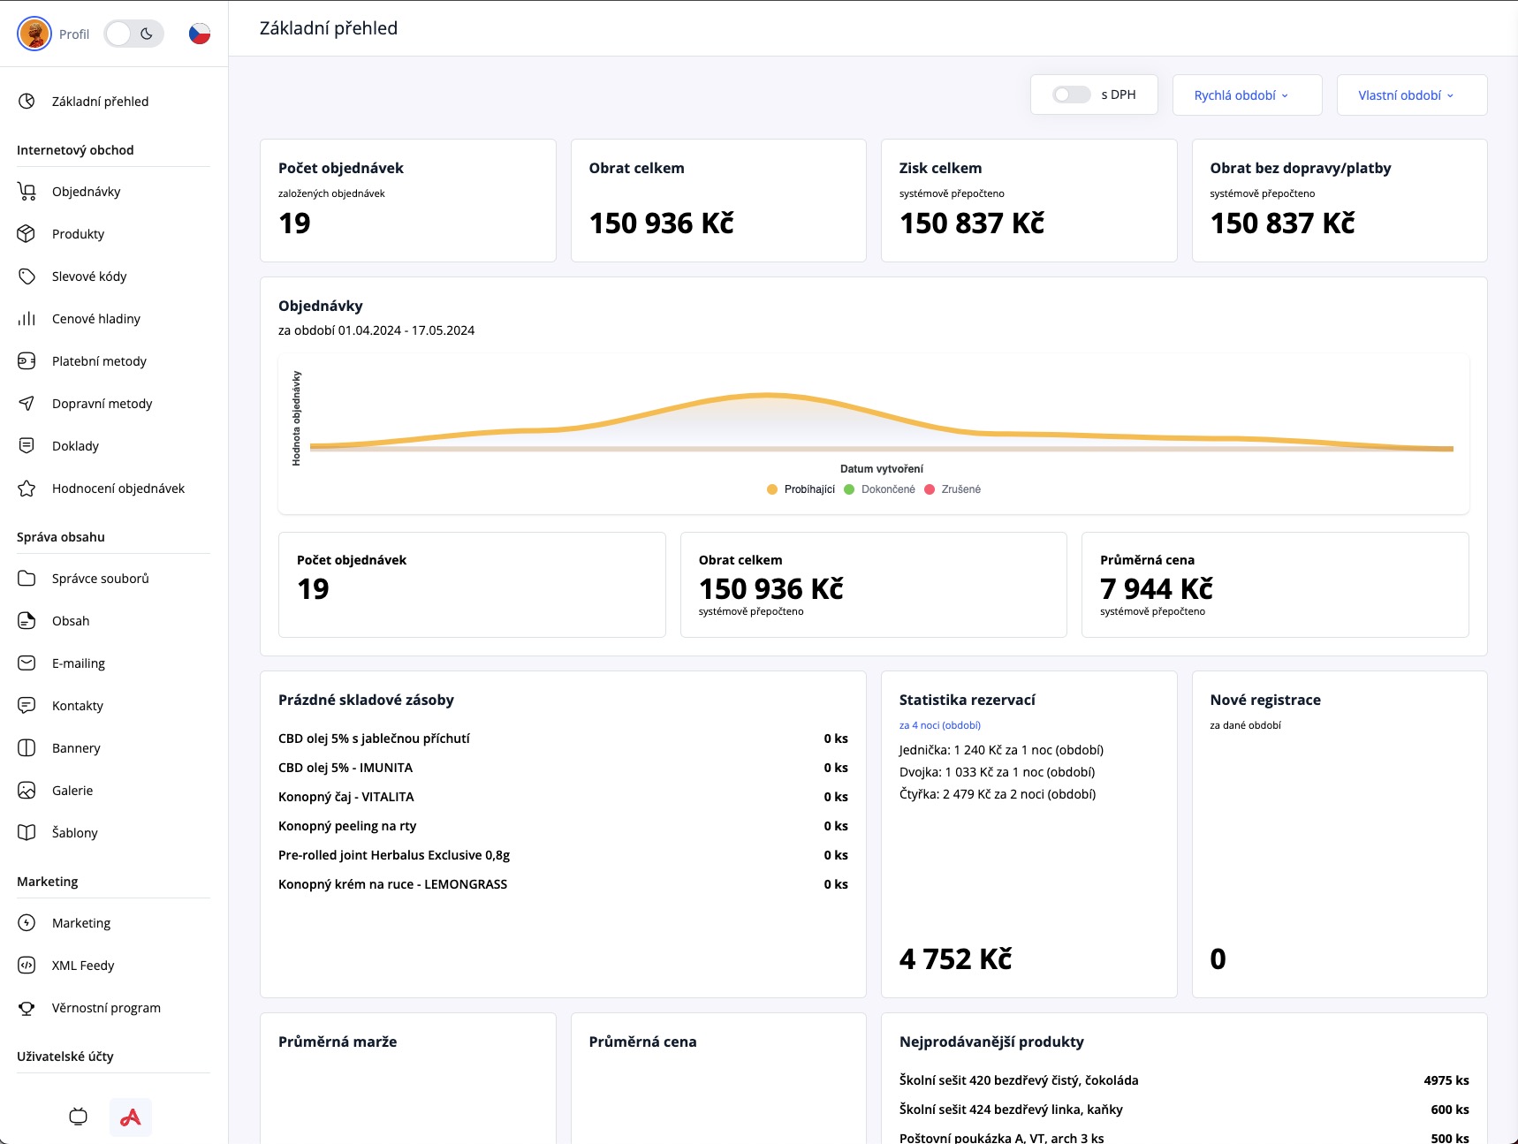This screenshot has height=1144, width=1518.
Task: Click the Hodnocení objednávek star icon
Action: 27,489
